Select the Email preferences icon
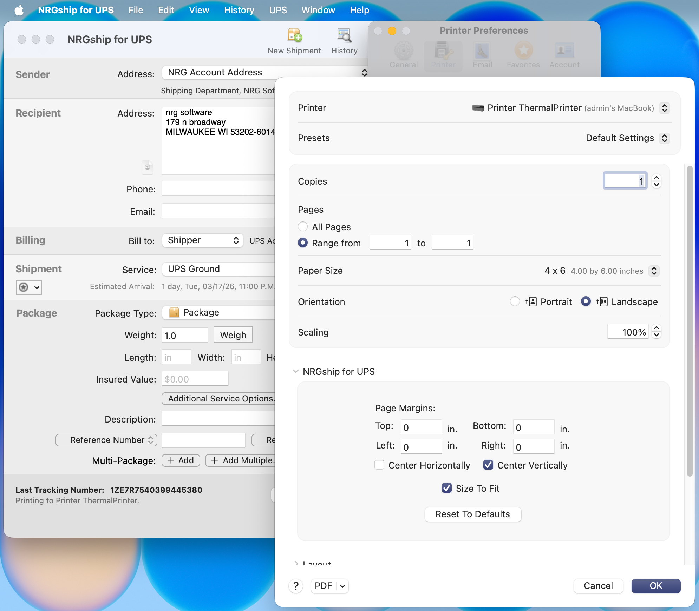The width and height of the screenshot is (699, 611). (482, 51)
